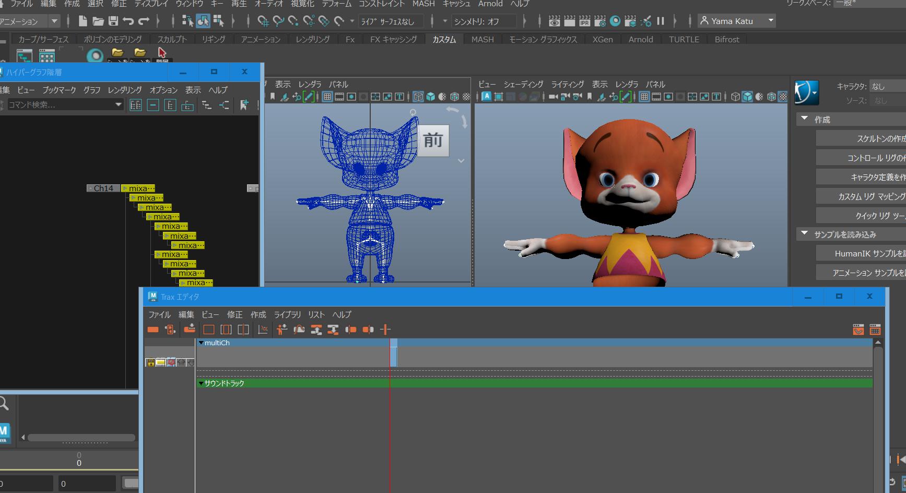Viewport: 906px width, 493px height.
Task: Select the Ch14 node in Hypergraph
Action: click(x=103, y=188)
